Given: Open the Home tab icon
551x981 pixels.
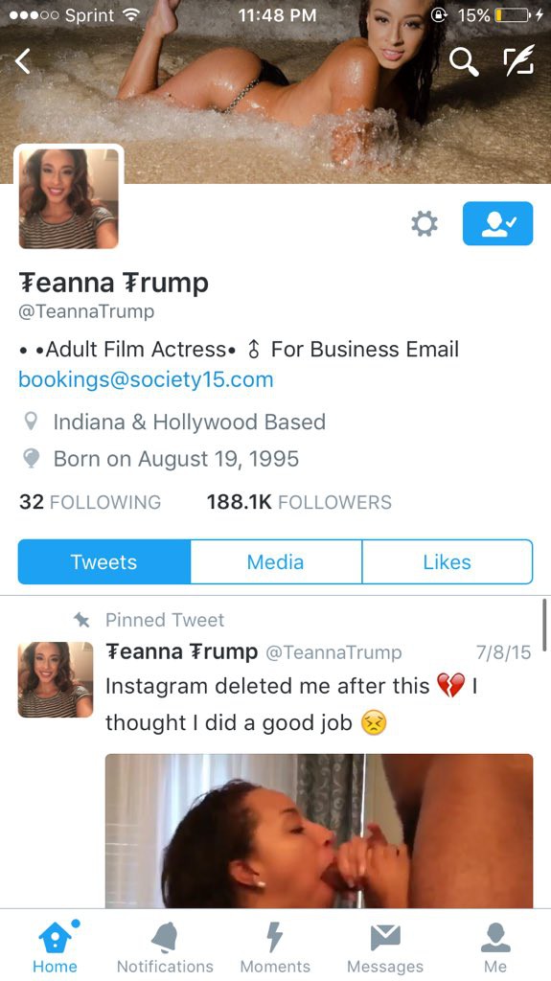Looking at the screenshot, I should (56, 937).
